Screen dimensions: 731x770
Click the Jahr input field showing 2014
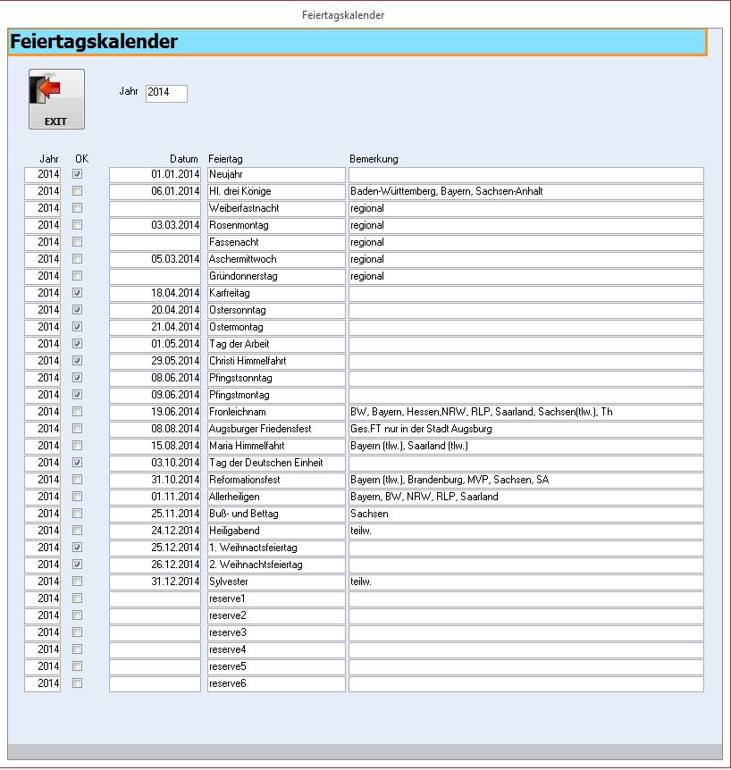click(166, 93)
